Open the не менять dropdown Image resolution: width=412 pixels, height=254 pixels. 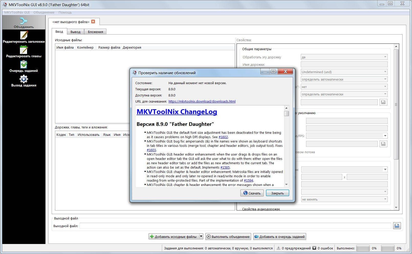click(344, 199)
